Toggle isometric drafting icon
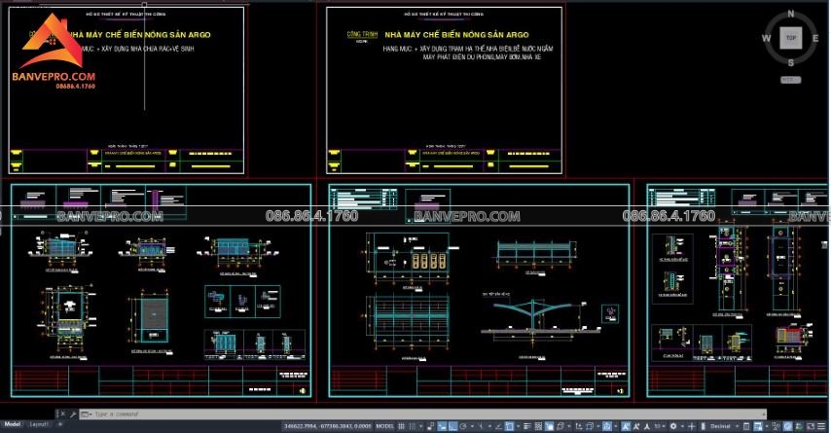Screen dimensions: 831x433 point(481,426)
